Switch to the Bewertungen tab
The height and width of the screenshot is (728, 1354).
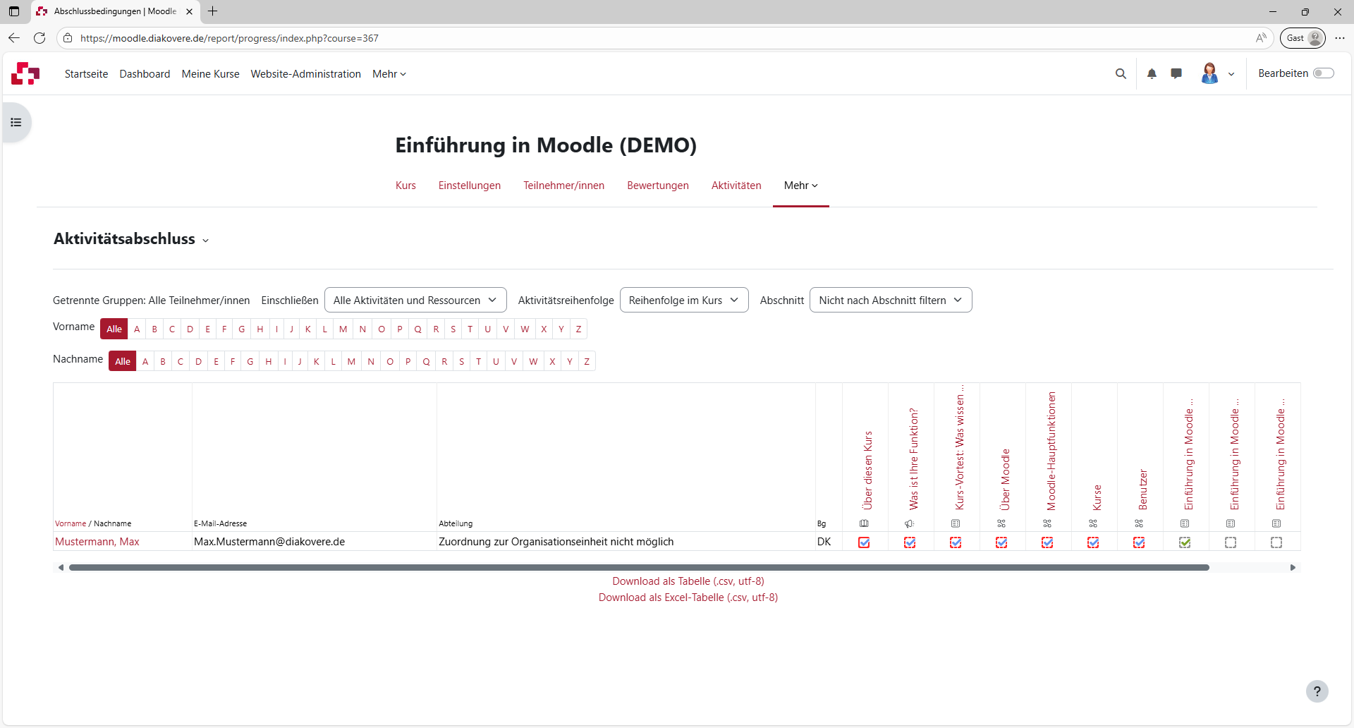(657, 185)
